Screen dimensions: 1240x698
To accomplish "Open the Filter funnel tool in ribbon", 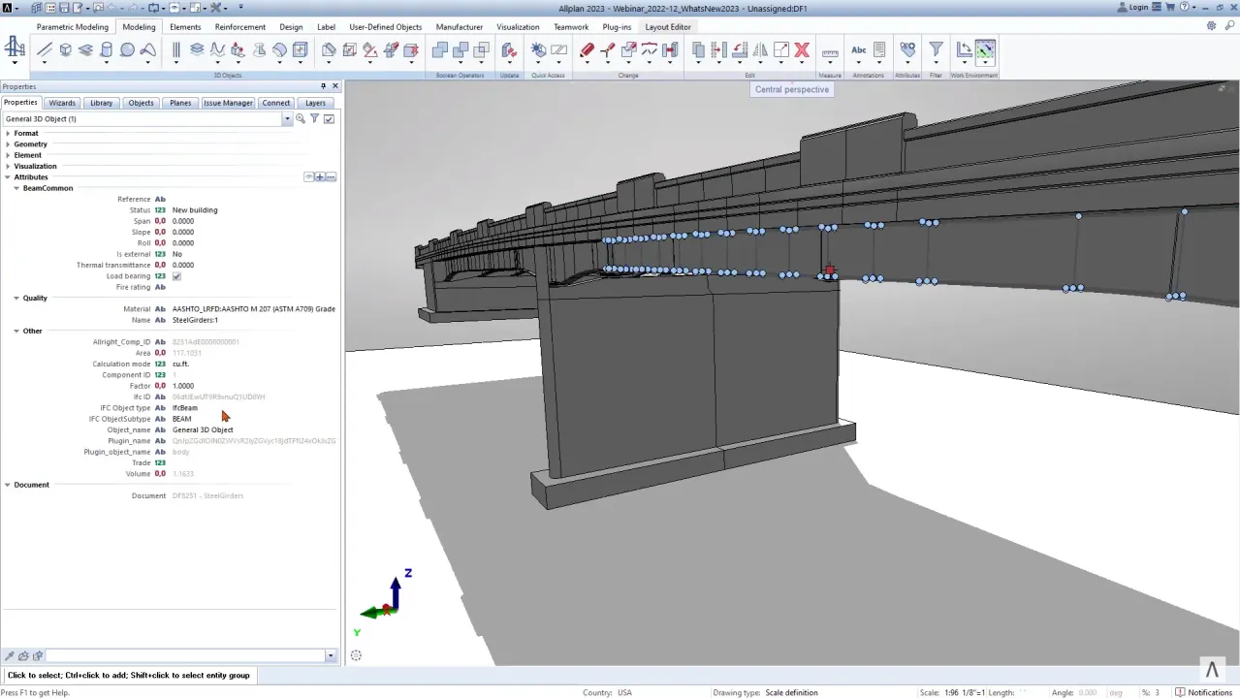I will (x=936, y=50).
